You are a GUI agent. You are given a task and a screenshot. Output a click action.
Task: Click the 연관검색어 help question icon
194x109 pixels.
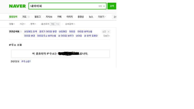21,32
